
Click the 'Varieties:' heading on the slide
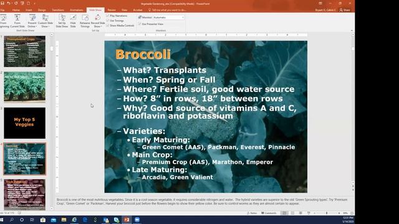144,131
